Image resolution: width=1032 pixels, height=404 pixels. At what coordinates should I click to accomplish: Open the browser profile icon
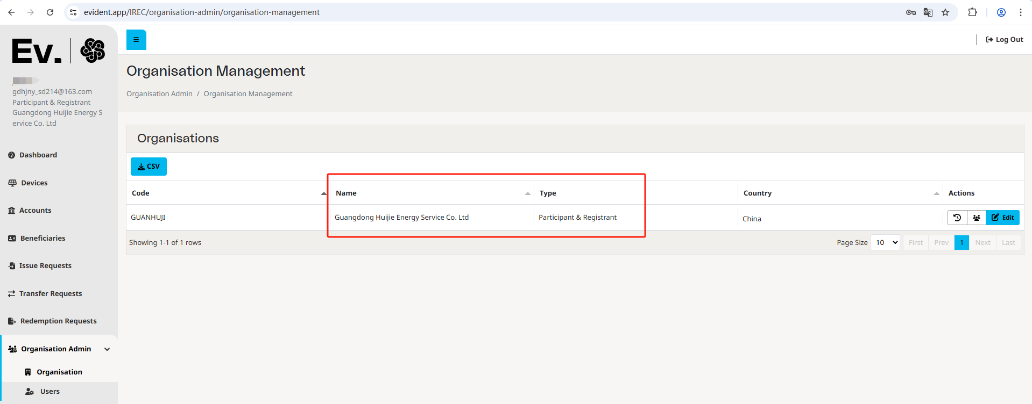pos(1001,12)
